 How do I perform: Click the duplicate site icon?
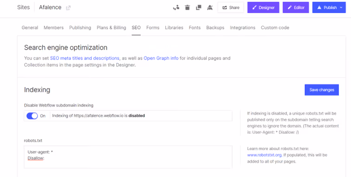pyautogui.click(x=199, y=7)
